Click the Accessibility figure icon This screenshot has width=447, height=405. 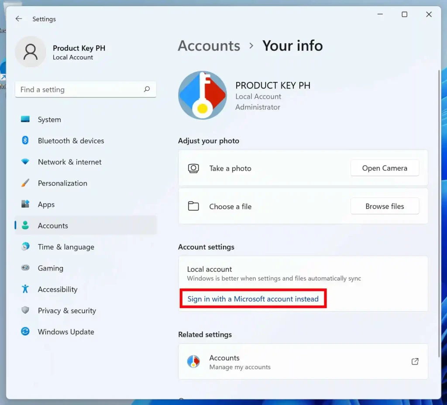click(25, 289)
